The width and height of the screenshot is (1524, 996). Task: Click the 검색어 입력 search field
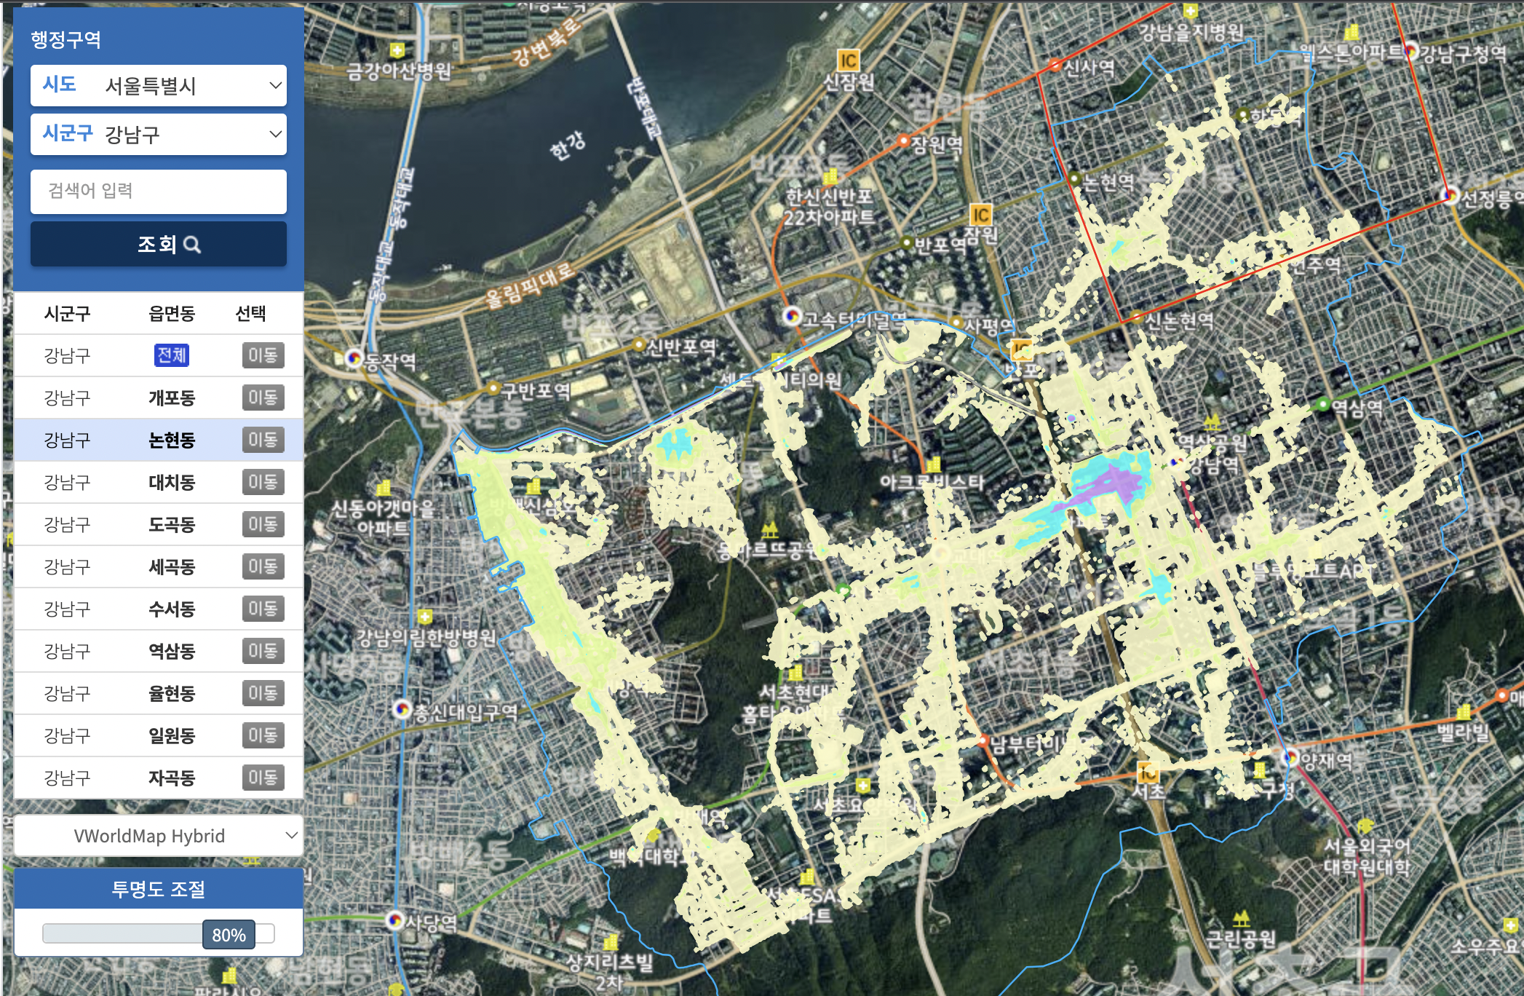[159, 191]
